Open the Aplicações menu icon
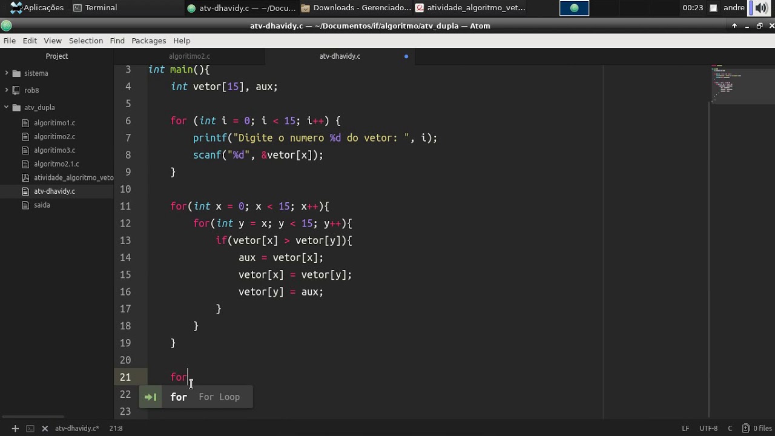The image size is (775, 436). (x=16, y=7)
